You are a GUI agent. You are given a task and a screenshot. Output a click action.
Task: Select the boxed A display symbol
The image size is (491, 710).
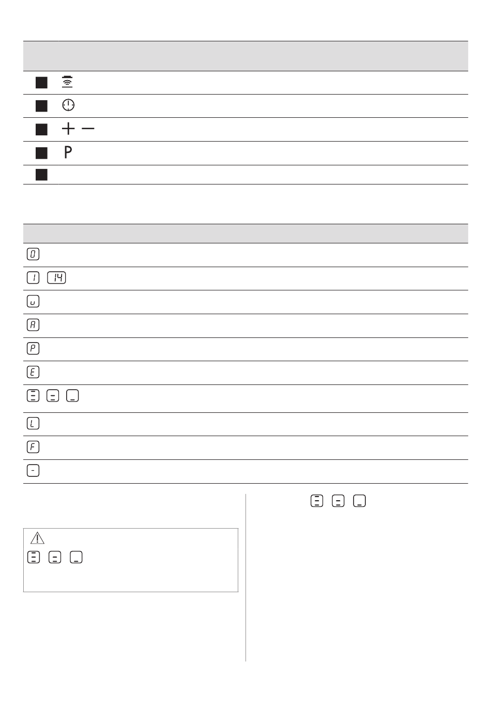(33, 325)
